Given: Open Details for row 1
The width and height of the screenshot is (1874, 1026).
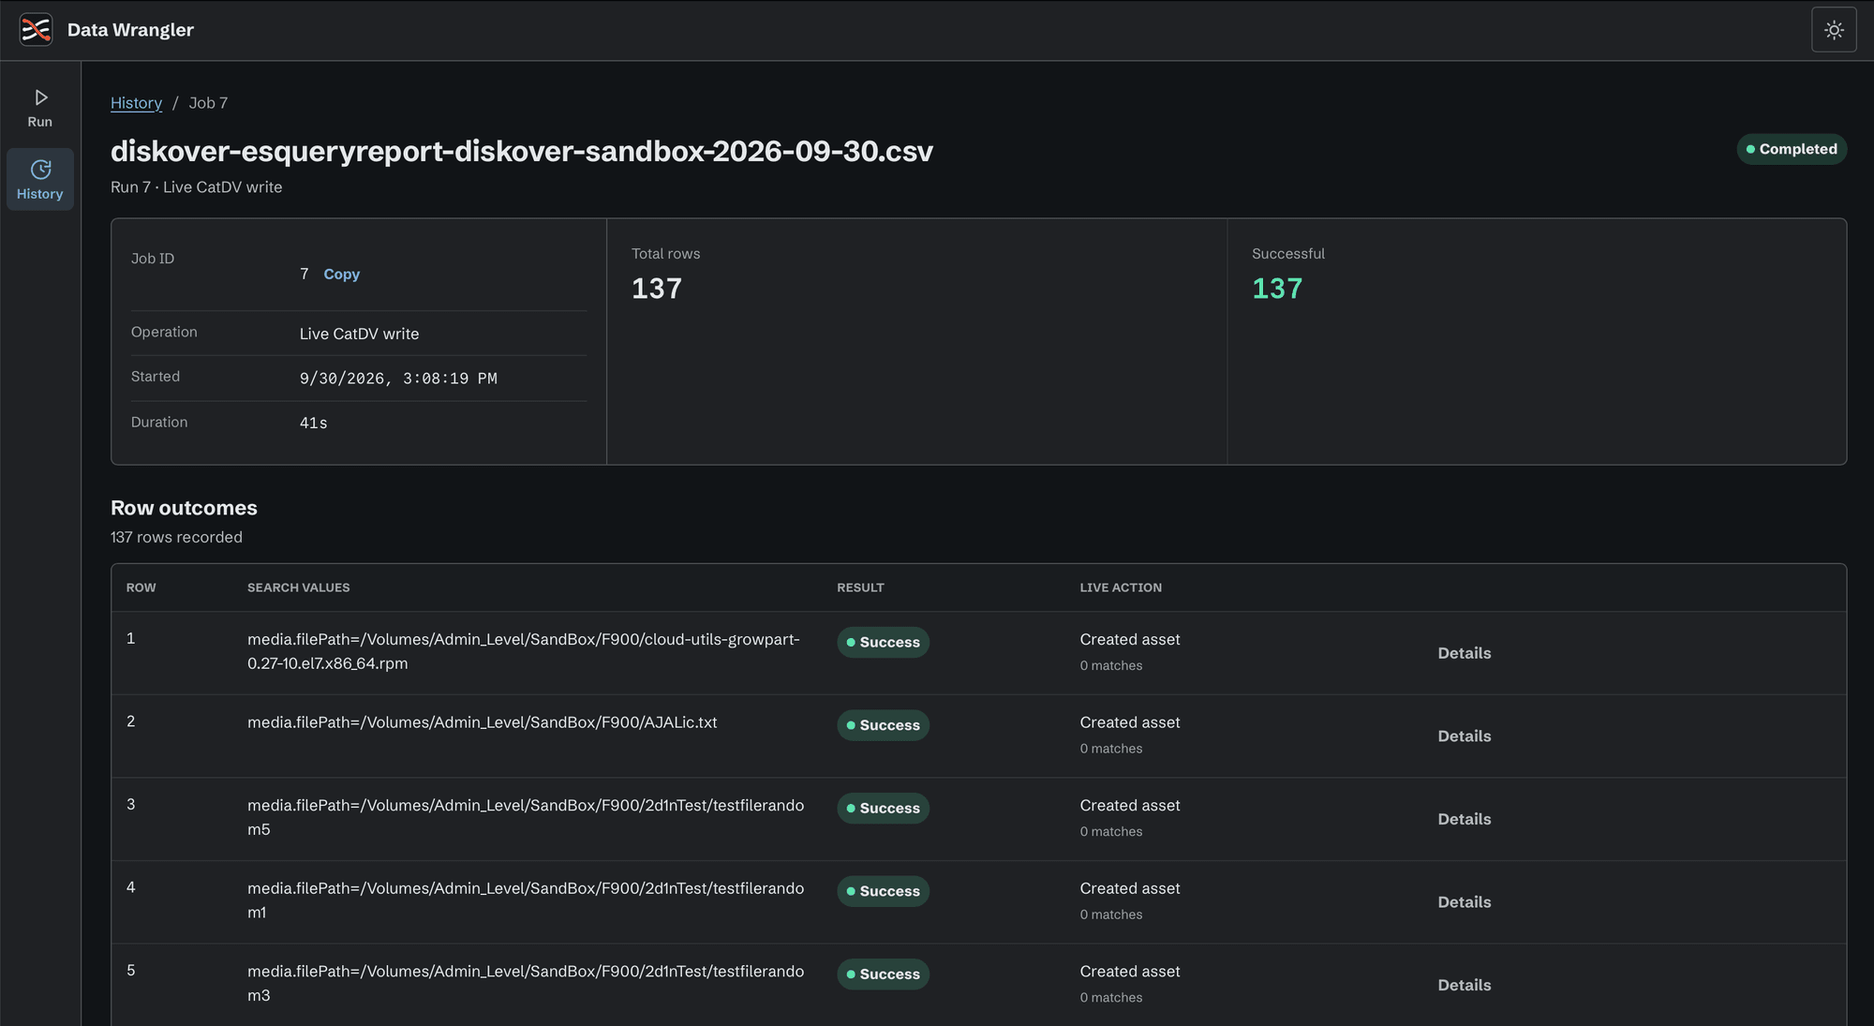Looking at the screenshot, I should pyautogui.click(x=1464, y=653).
